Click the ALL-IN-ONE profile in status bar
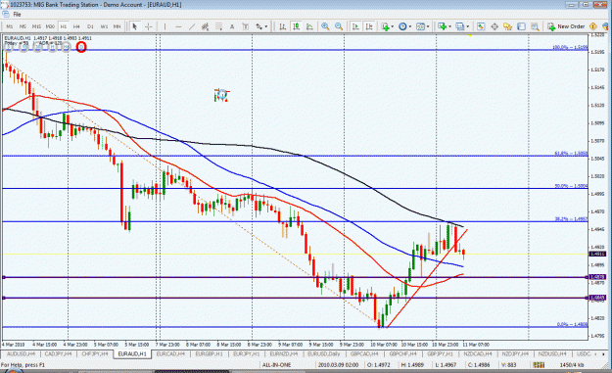Viewport: 612px width, 373px height. pos(276,365)
